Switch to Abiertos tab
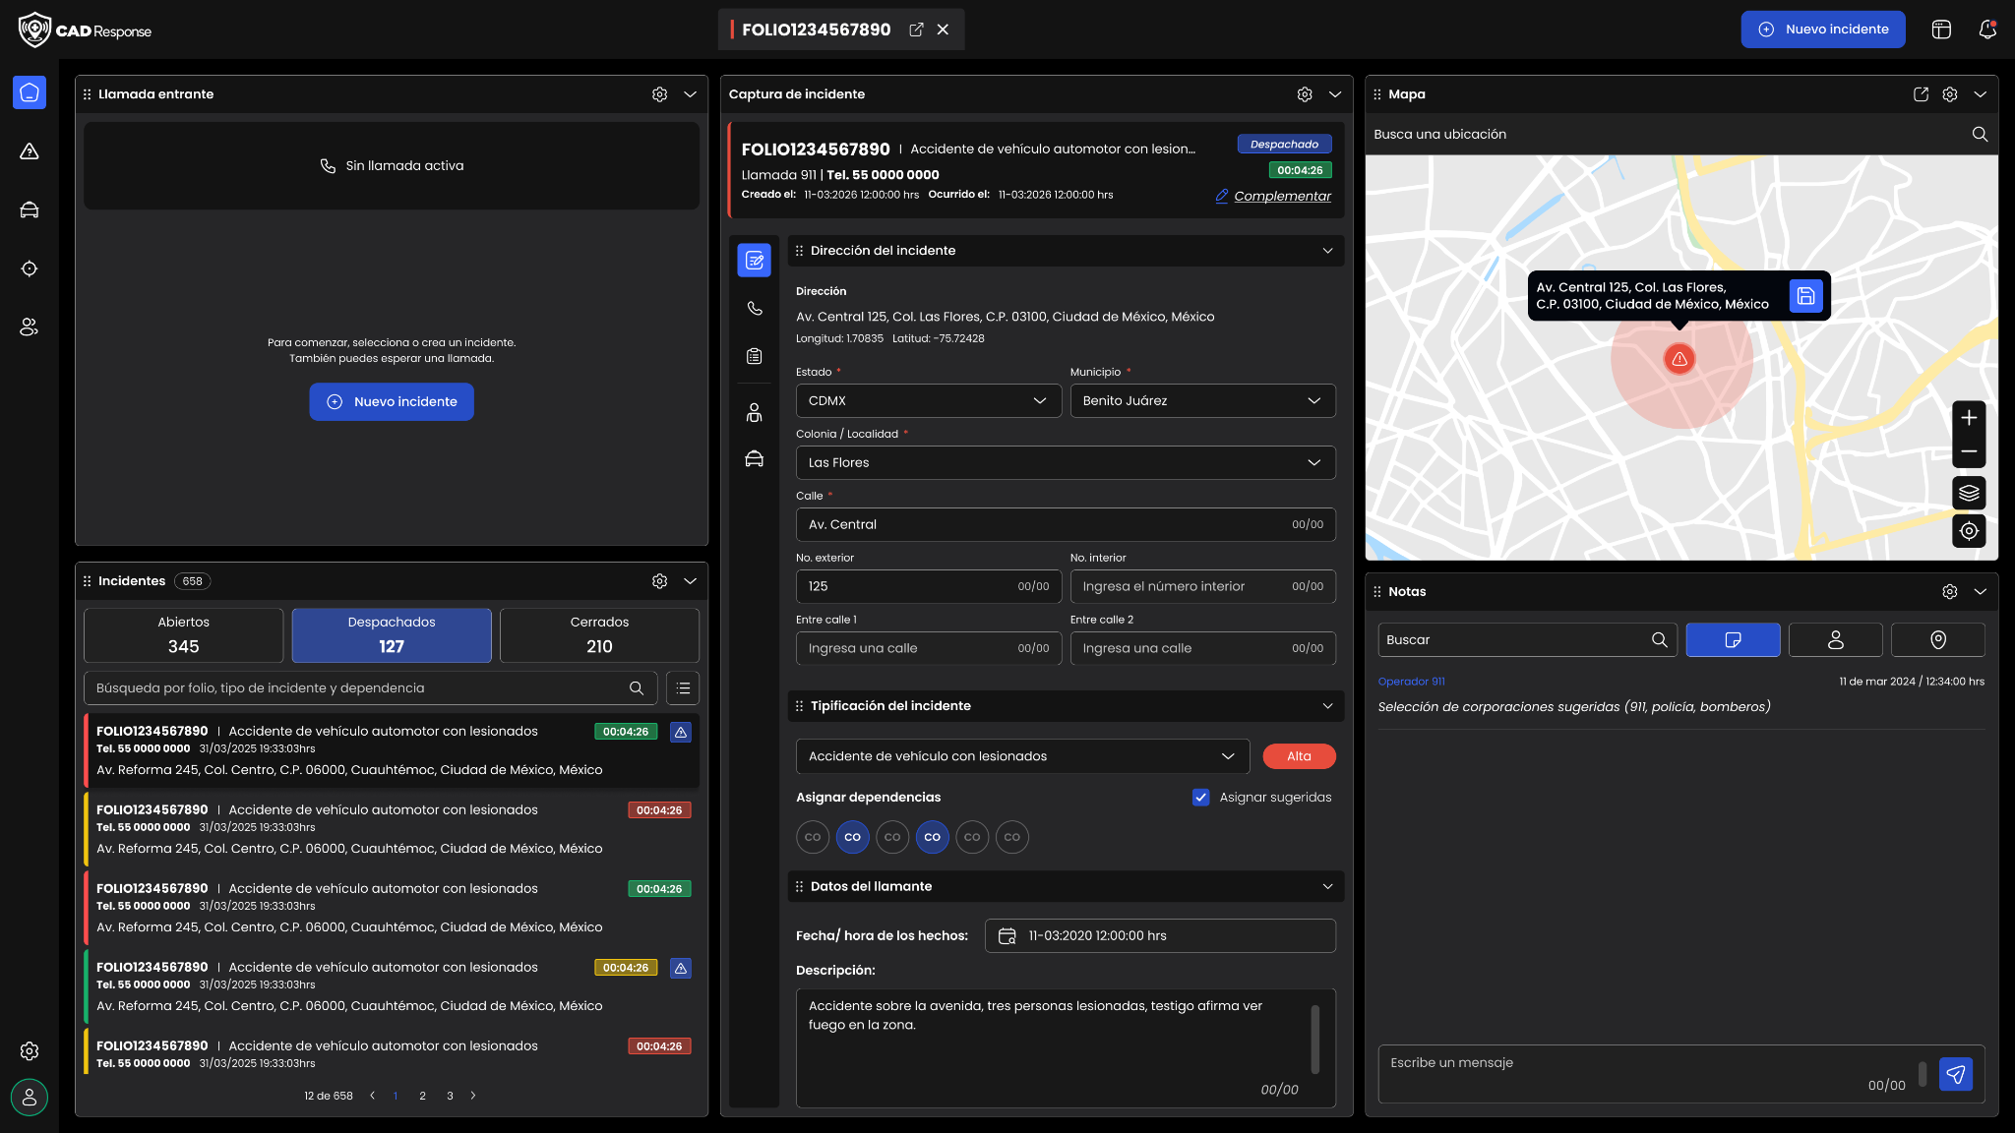Viewport: 2015px width, 1133px height. (x=184, y=635)
